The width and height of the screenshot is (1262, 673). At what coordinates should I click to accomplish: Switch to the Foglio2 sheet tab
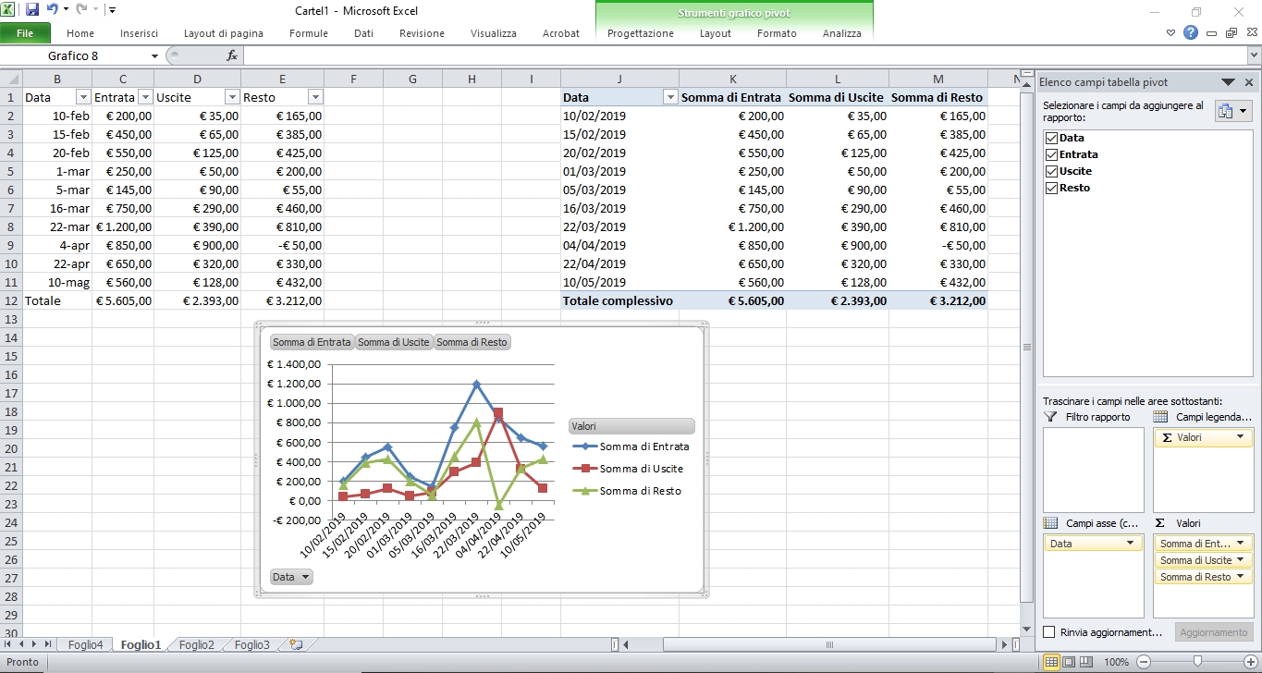(197, 645)
